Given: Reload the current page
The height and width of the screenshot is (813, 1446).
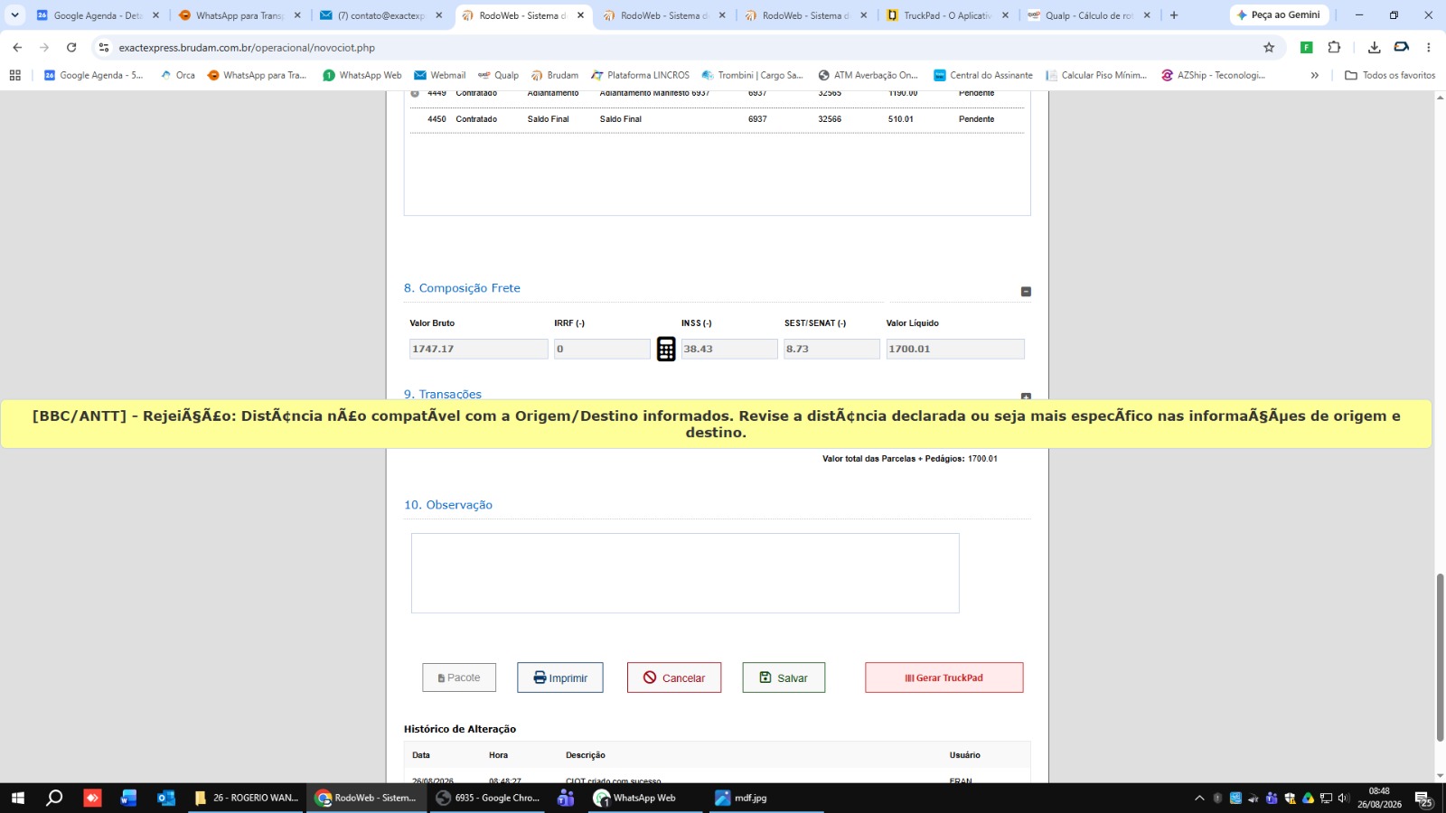Looking at the screenshot, I should 71,47.
